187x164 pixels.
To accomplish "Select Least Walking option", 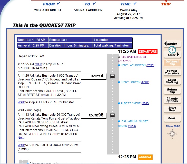I will [172, 81].
